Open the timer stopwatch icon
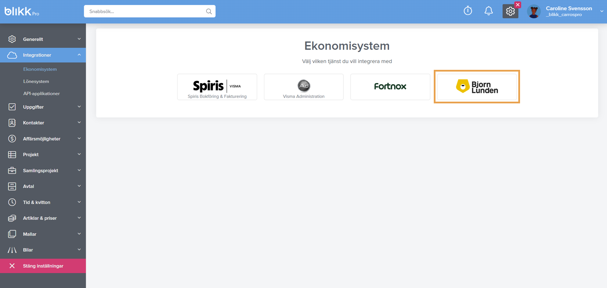 pos(468,11)
